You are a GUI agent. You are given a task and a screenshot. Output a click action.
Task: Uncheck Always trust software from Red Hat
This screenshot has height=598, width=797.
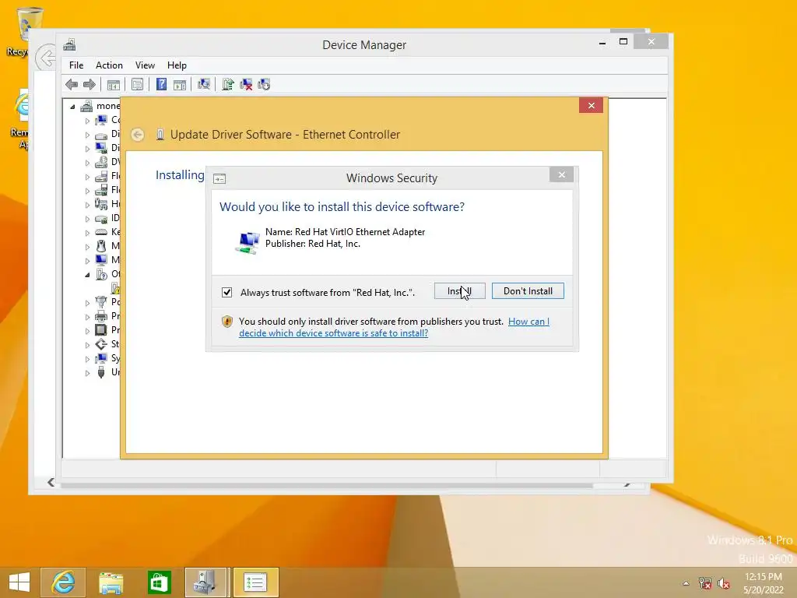pos(226,293)
